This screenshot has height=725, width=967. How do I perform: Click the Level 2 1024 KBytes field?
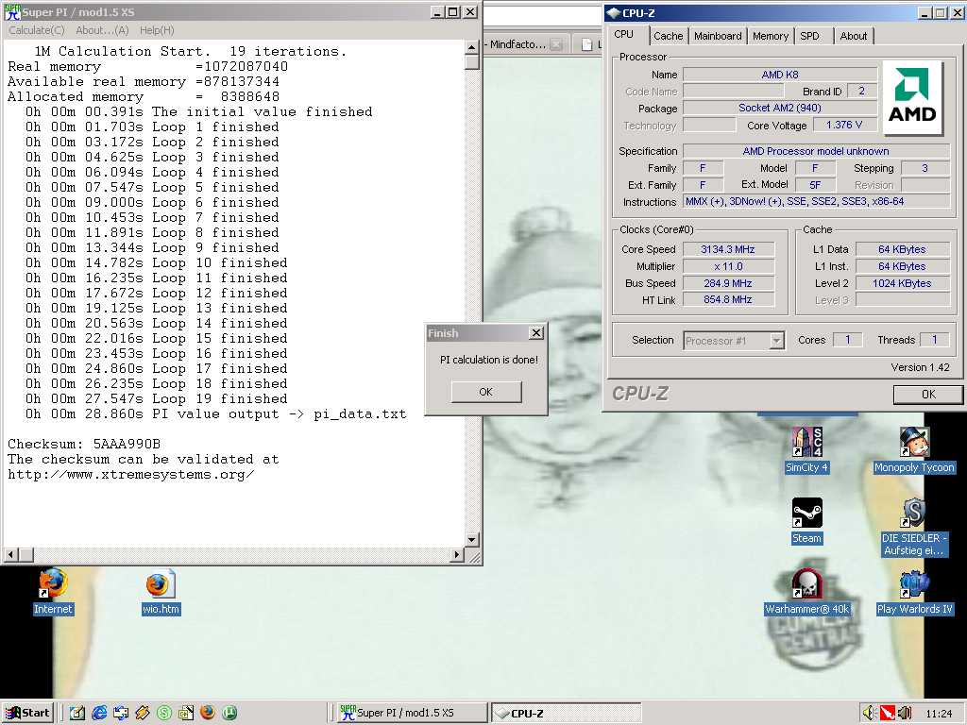(902, 283)
